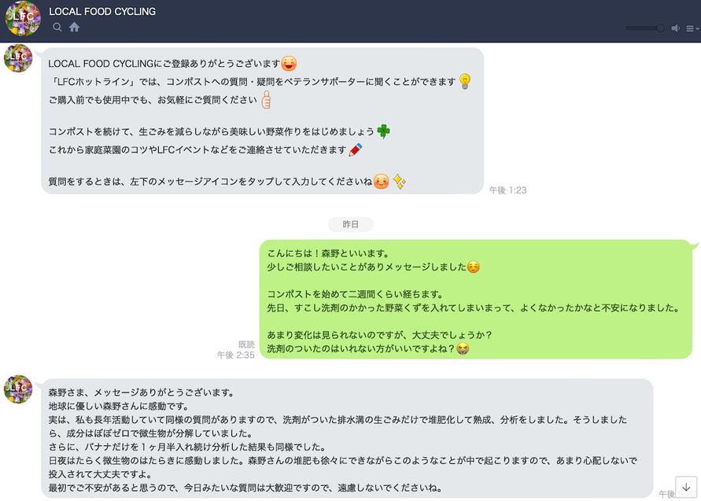The height and width of the screenshot is (501, 701).
Task: Click the 昨日 date separator chip
Action: point(350,224)
